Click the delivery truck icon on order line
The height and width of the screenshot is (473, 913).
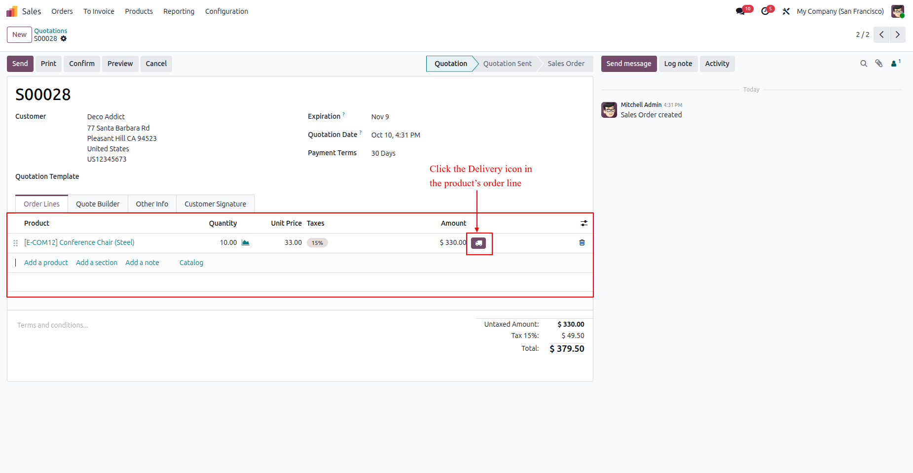pos(478,243)
